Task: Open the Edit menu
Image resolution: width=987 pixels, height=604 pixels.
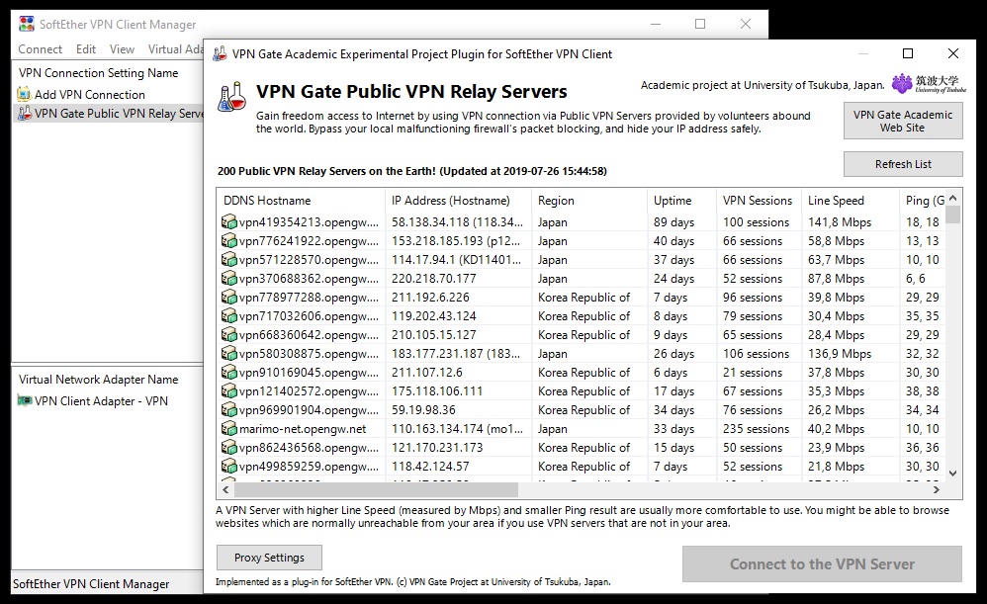Action: tap(86, 49)
